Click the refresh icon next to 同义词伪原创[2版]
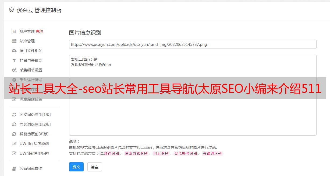 click(x=14, y=124)
